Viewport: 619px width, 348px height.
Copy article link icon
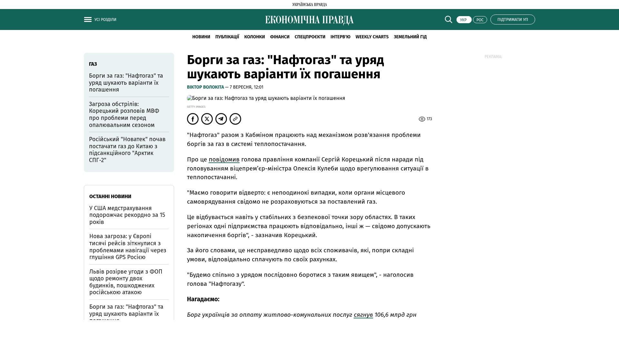[x=235, y=119]
